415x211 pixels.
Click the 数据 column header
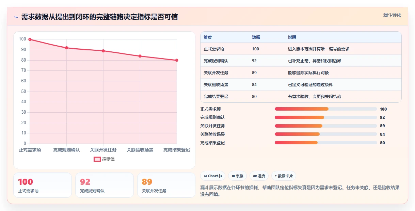(x=256, y=37)
